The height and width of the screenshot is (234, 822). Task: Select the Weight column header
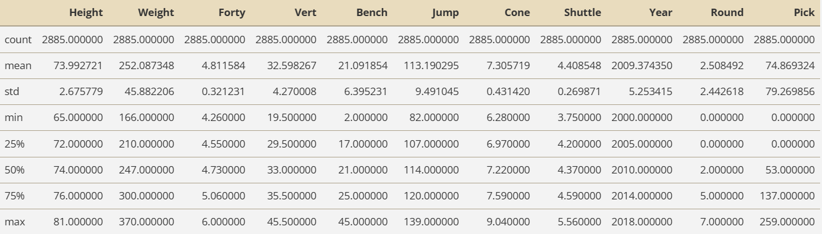pos(156,12)
